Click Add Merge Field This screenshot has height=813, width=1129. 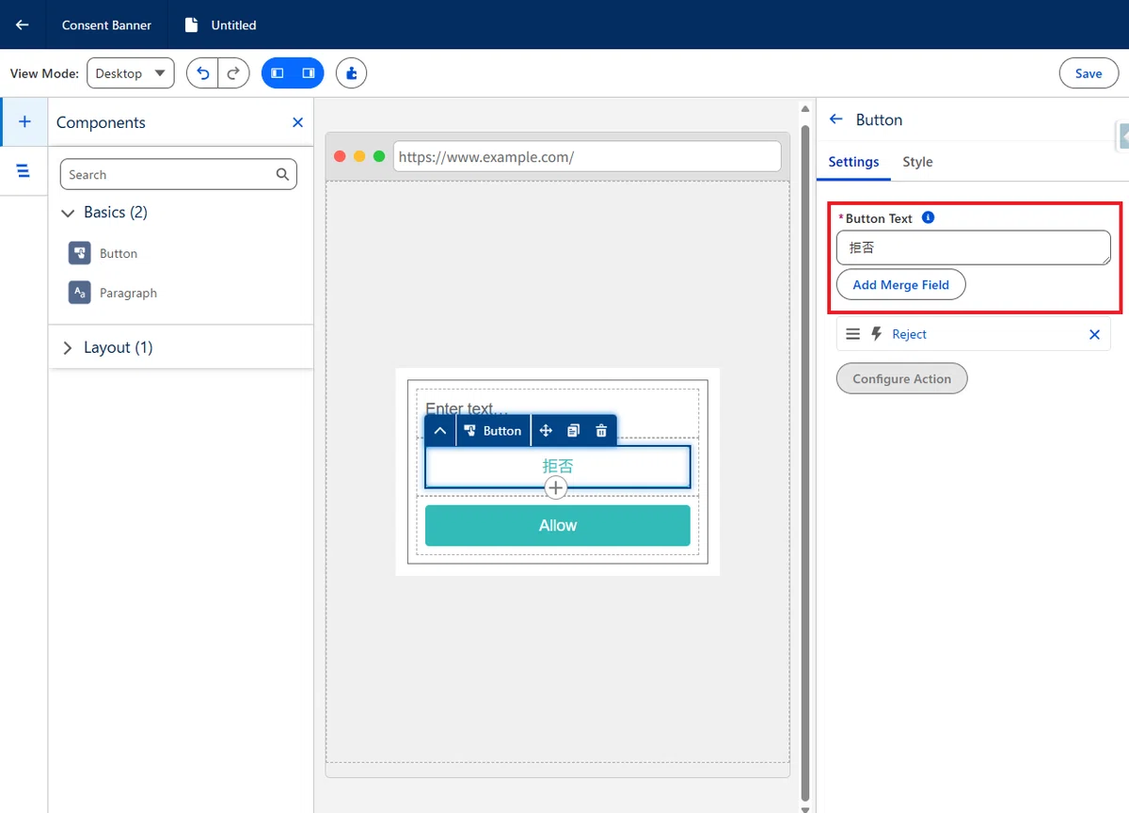pos(900,285)
